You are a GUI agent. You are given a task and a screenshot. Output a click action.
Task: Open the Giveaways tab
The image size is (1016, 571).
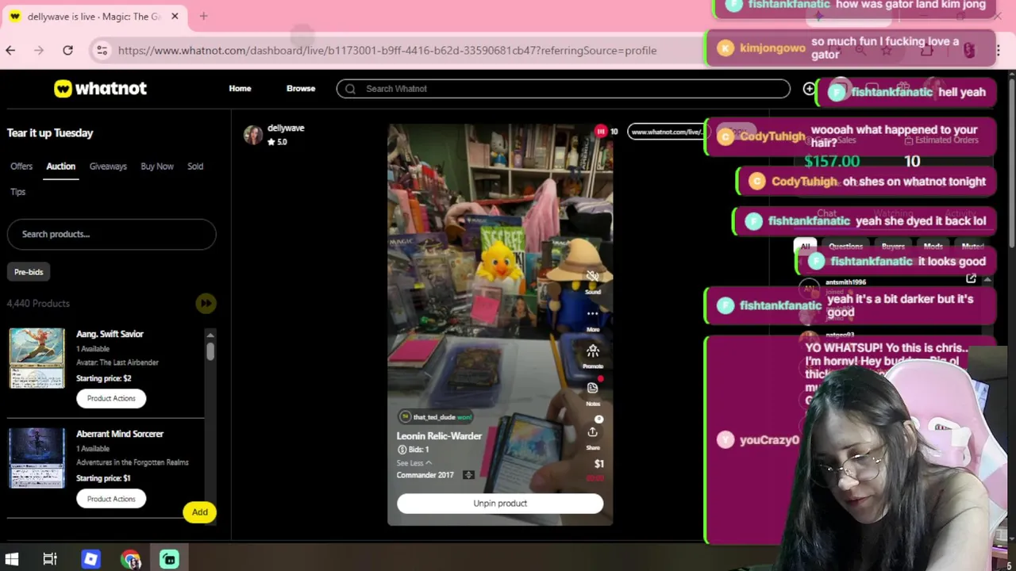pos(108,167)
